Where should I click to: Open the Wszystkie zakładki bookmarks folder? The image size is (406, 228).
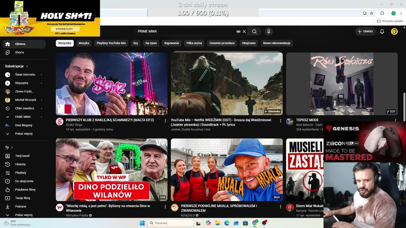click(x=390, y=21)
